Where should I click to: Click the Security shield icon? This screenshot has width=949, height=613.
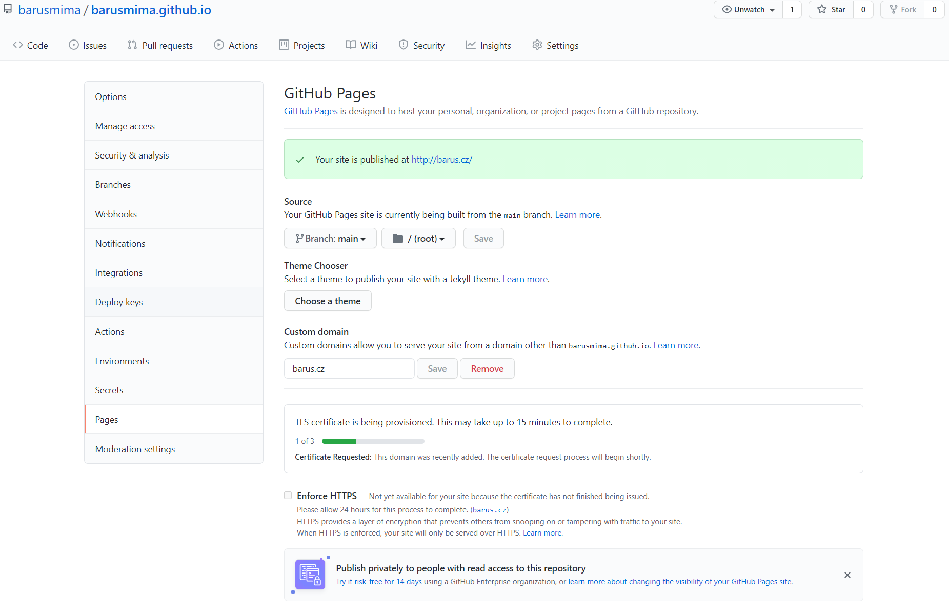coord(403,45)
